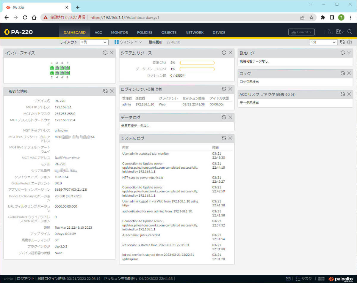
Task: Open the Commit dropdown button
Action: point(301,32)
